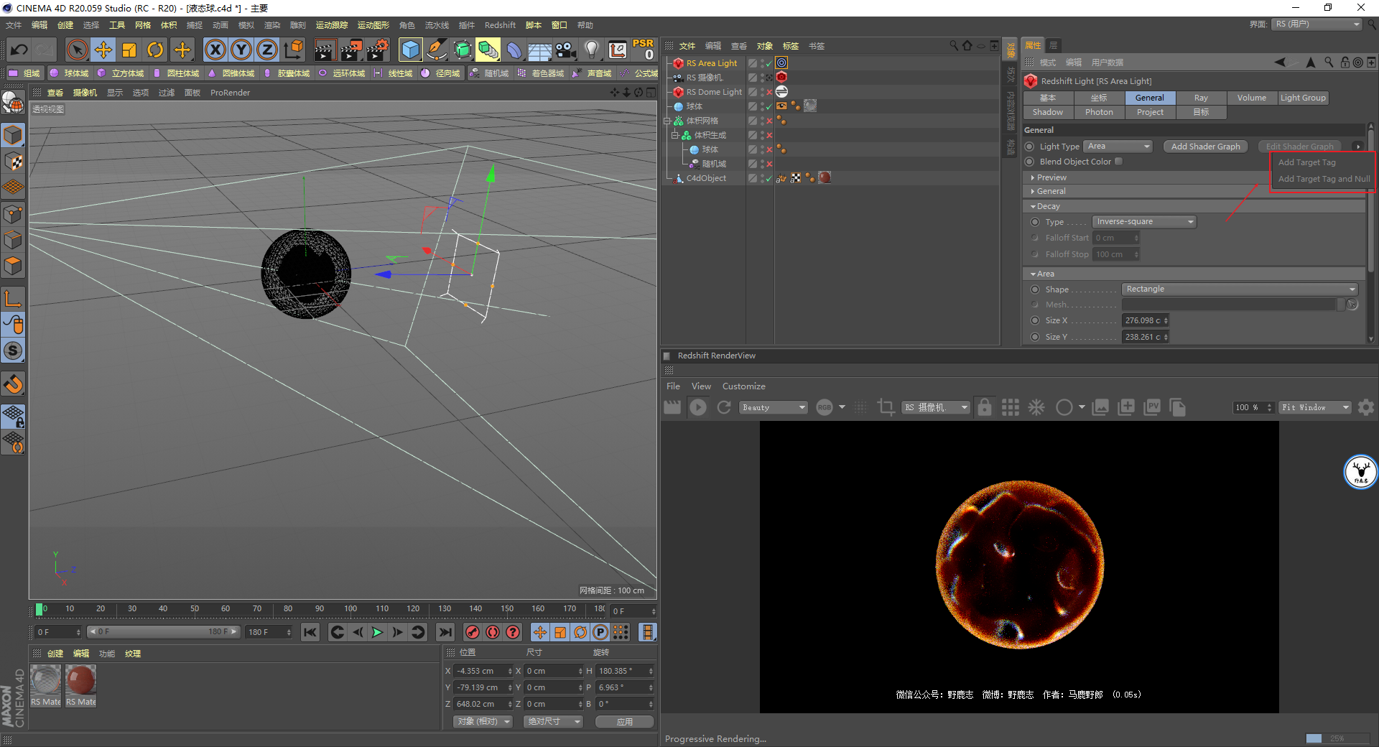Add a camera object from toolbar
The height and width of the screenshot is (747, 1379).
(566, 50)
